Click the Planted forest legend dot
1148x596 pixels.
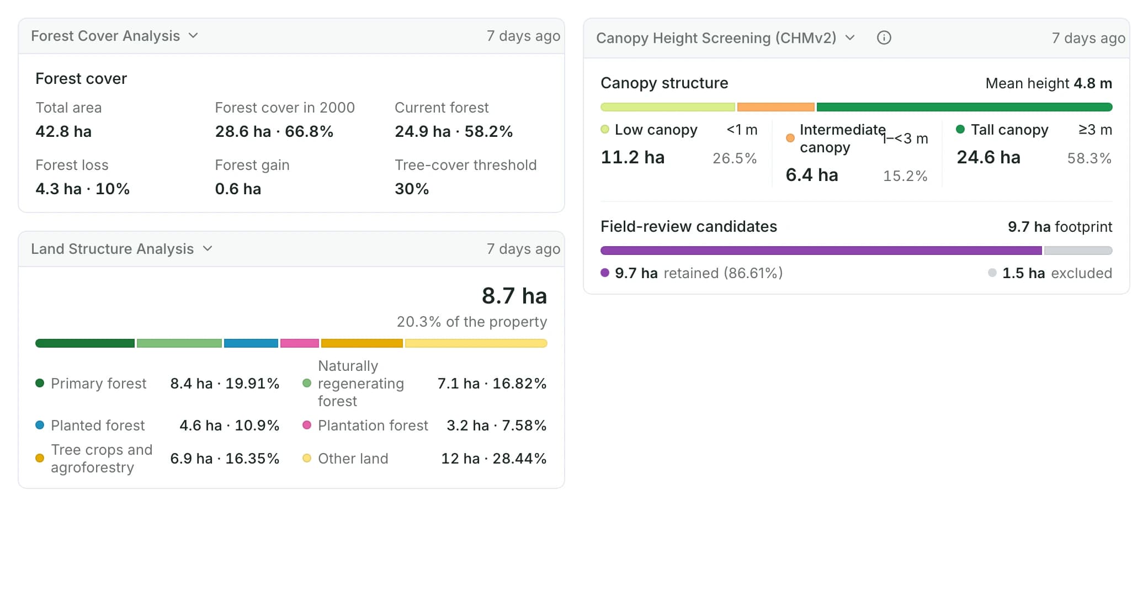click(x=40, y=425)
